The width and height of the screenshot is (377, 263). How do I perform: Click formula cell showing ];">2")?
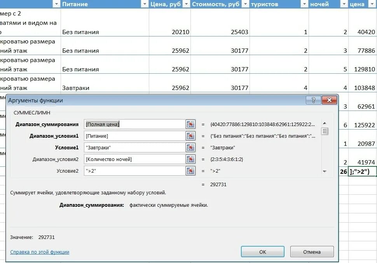[363, 171]
